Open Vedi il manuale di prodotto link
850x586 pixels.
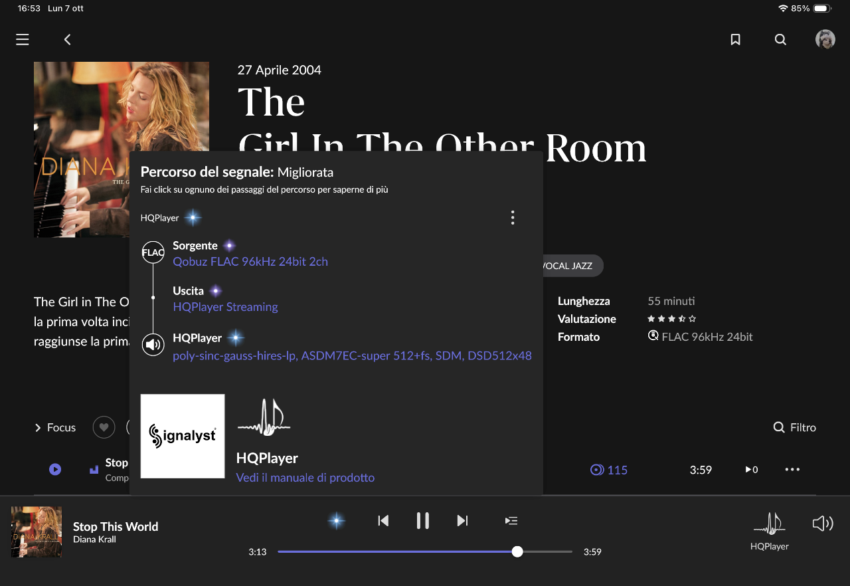coord(305,478)
